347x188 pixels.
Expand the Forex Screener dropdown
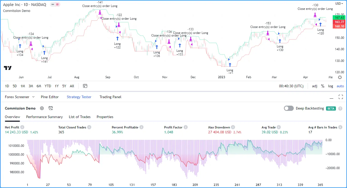33,97
